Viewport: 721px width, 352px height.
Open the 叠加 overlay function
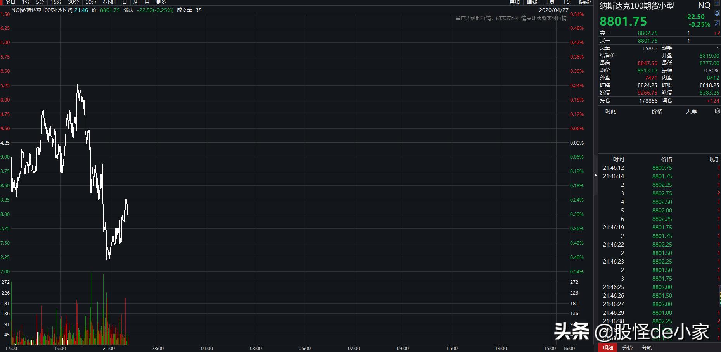(514, 2)
